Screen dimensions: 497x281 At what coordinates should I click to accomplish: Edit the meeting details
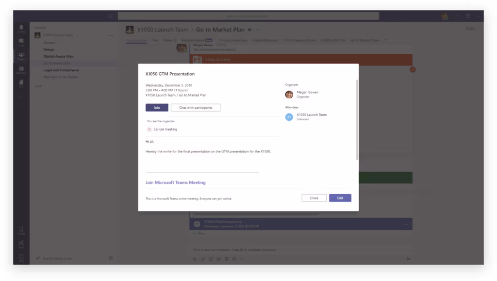pos(340,198)
